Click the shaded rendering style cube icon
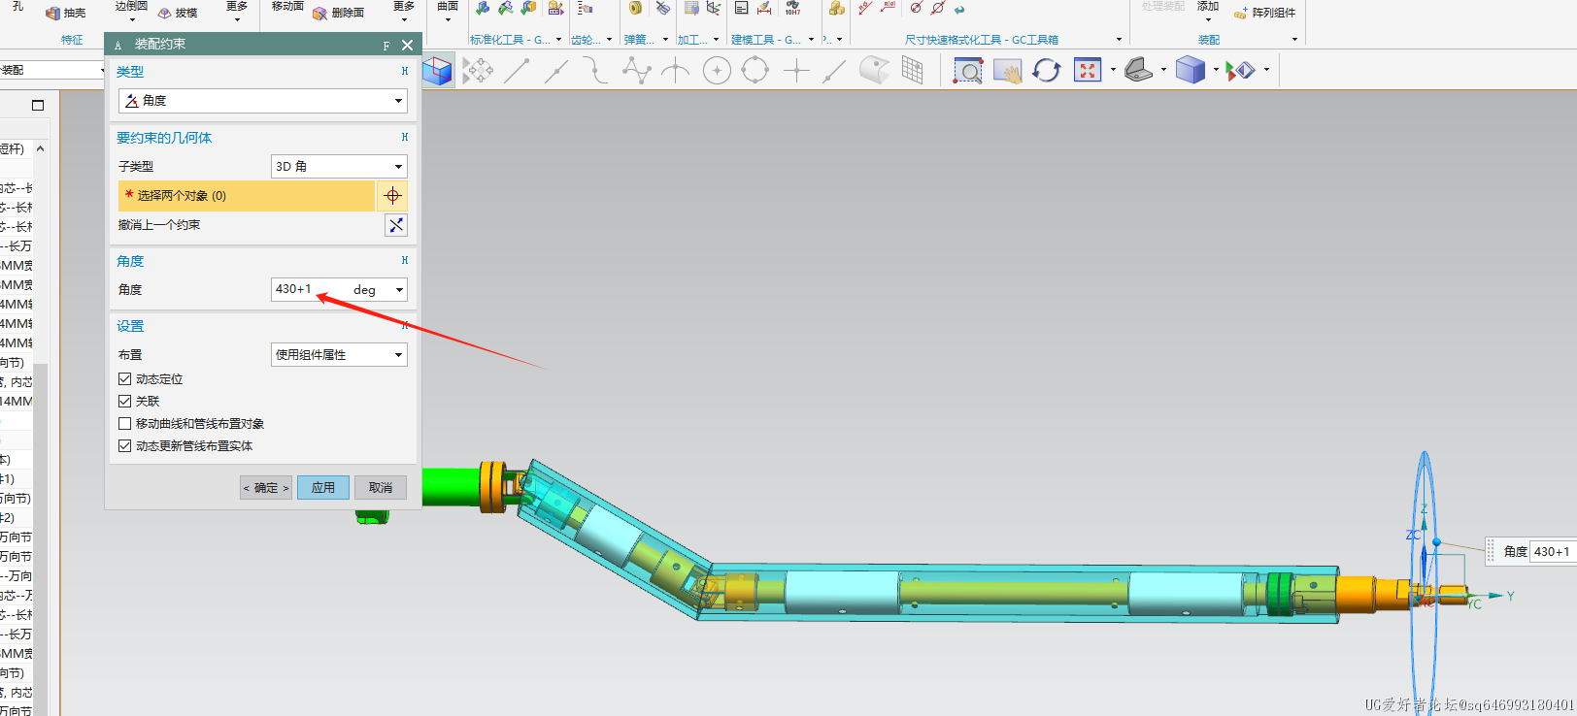The image size is (1577, 716). click(x=1190, y=70)
